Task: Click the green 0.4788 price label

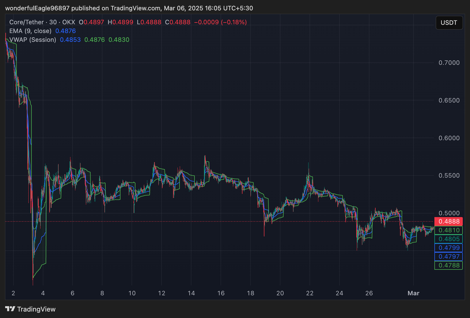Action: pos(448,265)
